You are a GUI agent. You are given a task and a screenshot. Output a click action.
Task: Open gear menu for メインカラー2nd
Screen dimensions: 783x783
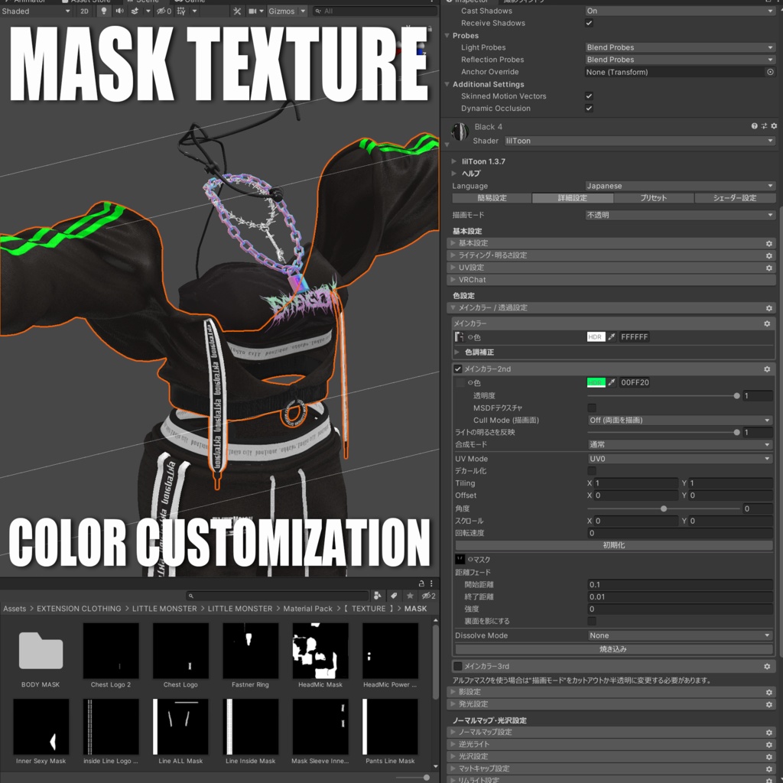[767, 369]
